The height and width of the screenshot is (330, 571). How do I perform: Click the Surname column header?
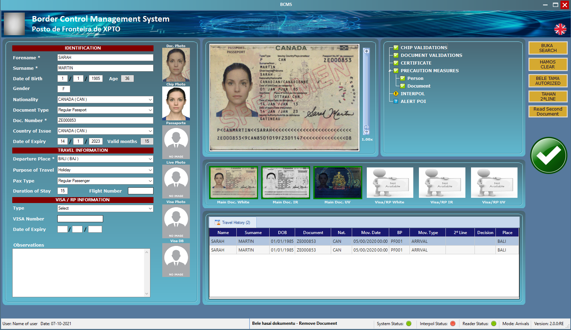253,233
